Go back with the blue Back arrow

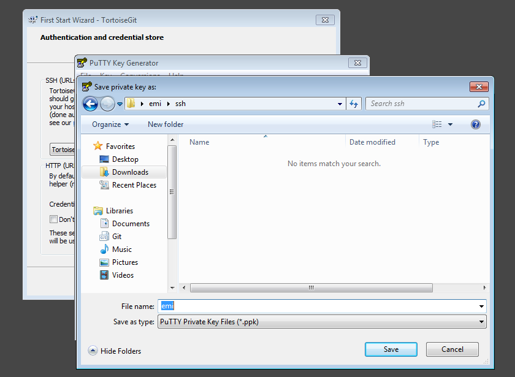click(x=90, y=104)
